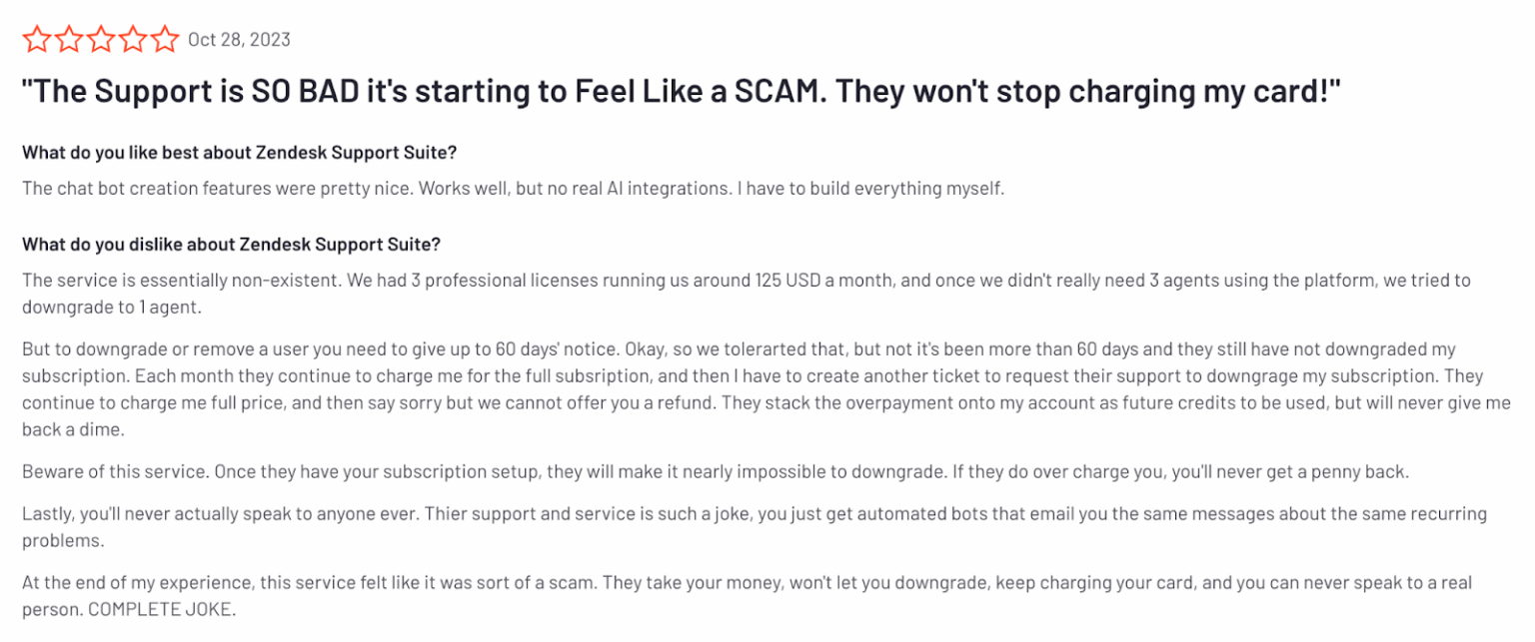1535x642 pixels.
Task: Click the "COMPLETE JOKE." text at the end
Action: pos(162,609)
